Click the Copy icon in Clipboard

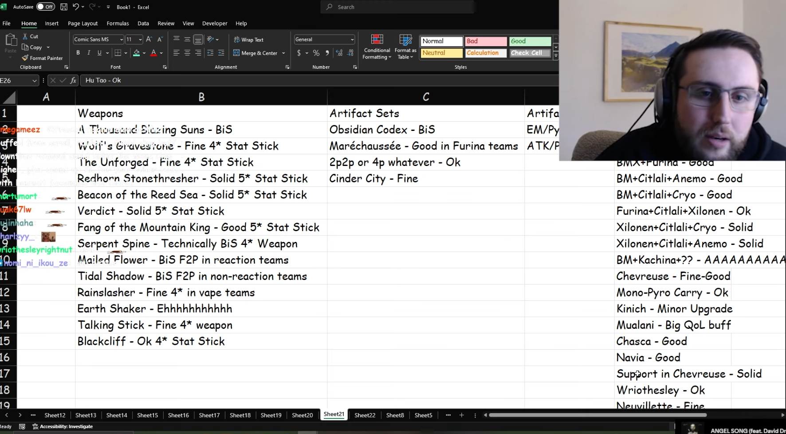point(25,47)
